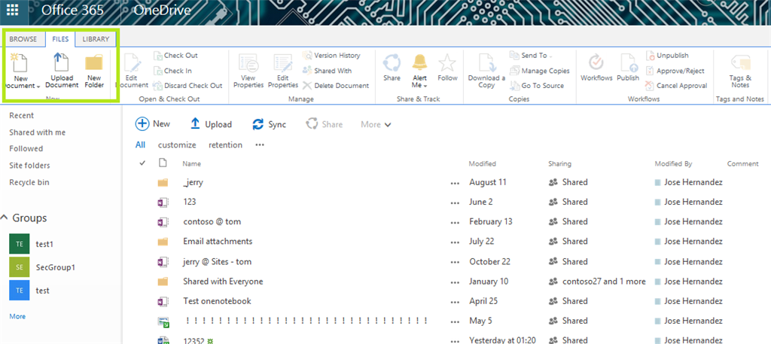The width and height of the screenshot is (771, 344).
Task: Select the retention view
Action: 225,145
